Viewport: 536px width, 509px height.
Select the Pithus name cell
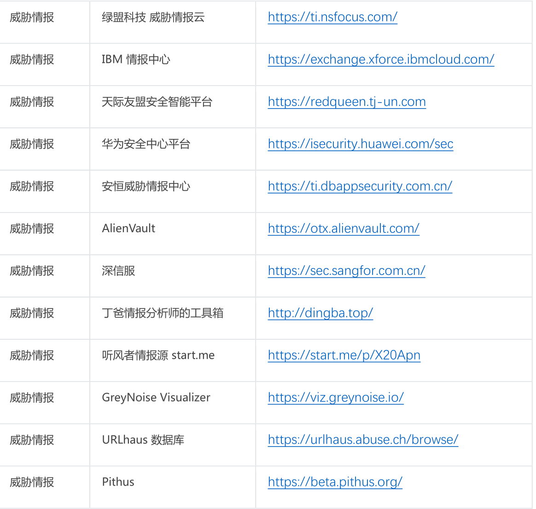[x=118, y=483]
